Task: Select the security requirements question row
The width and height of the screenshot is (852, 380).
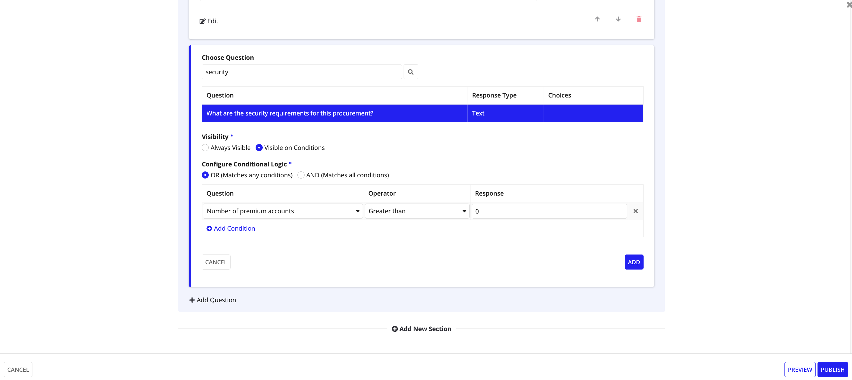Action: pos(422,113)
